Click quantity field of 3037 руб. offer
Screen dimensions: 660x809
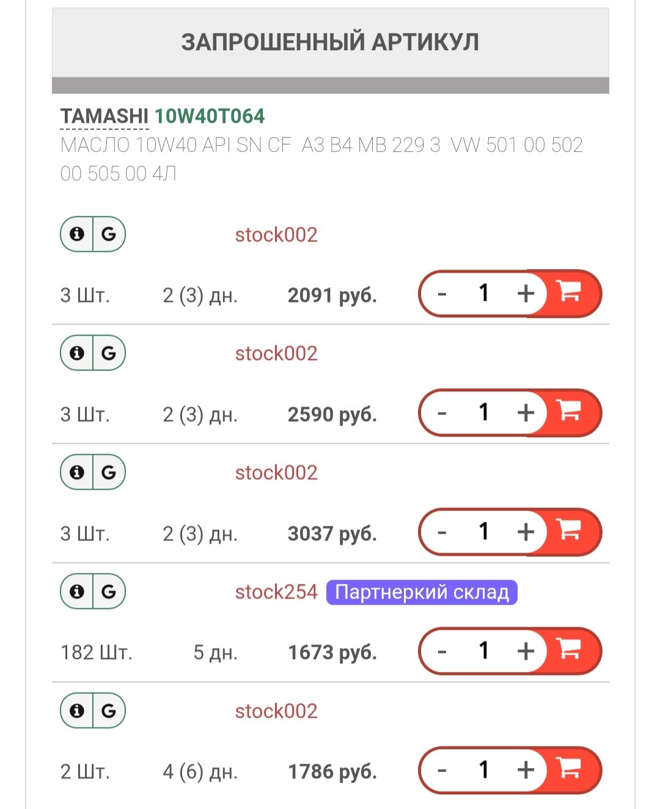483,532
